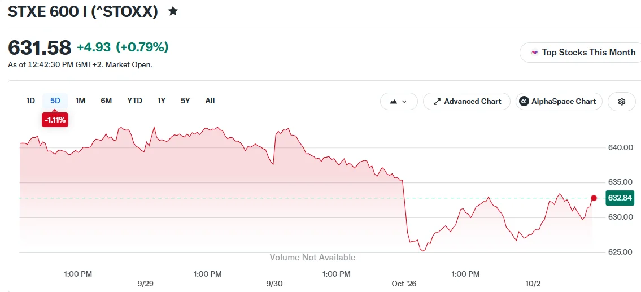Viewport: 641px width, 292px height.
Task: Click the Top Stocks This Month icon
Action: point(534,53)
